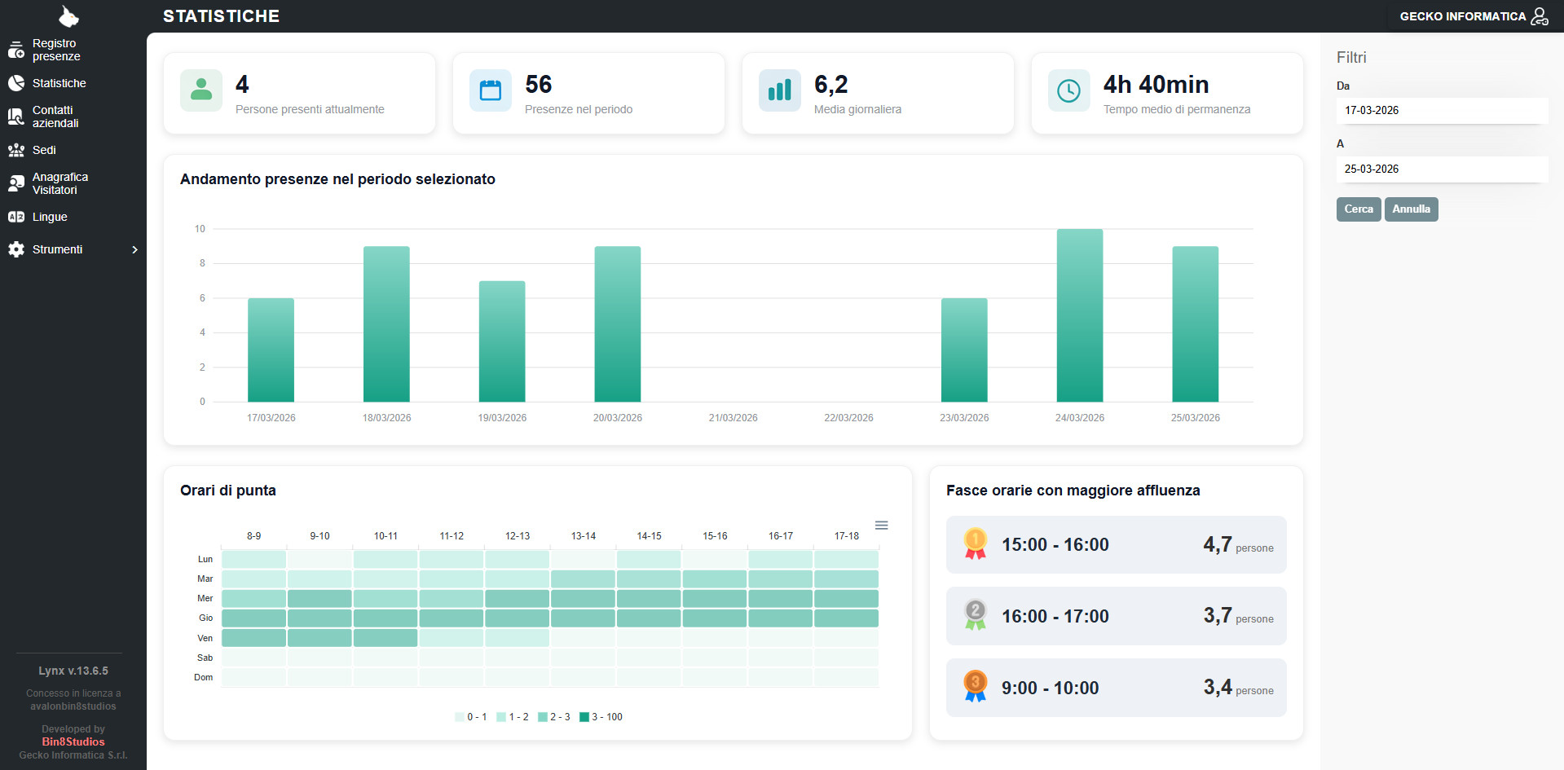Open the user profile icon at top right
1564x770 pixels.
click(1539, 16)
